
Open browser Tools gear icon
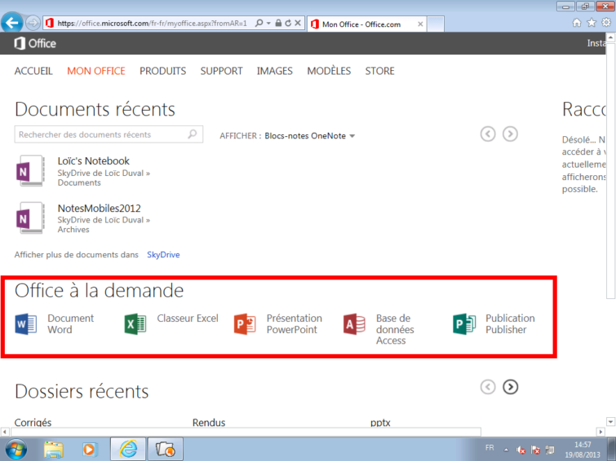point(606,23)
